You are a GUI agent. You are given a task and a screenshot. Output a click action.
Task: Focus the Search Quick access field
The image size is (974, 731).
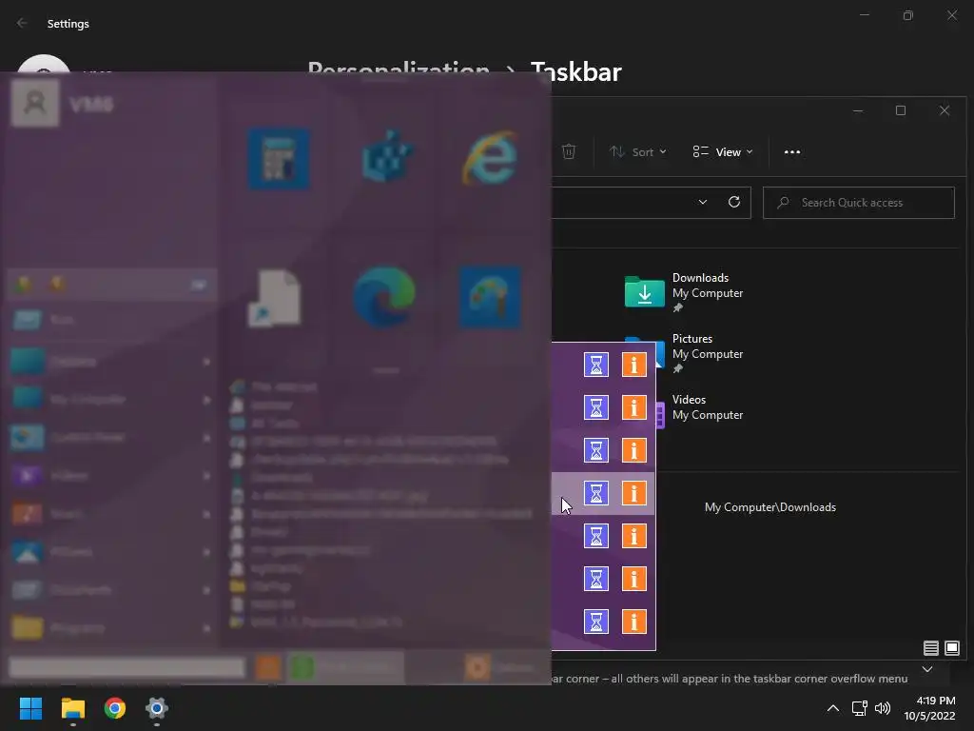pyautogui.click(x=859, y=203)
